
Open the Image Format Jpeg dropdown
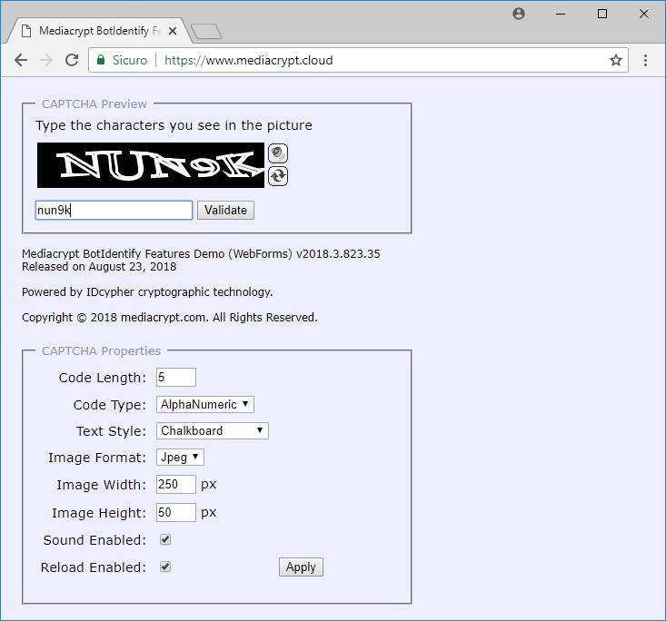[x=180, y=458]
